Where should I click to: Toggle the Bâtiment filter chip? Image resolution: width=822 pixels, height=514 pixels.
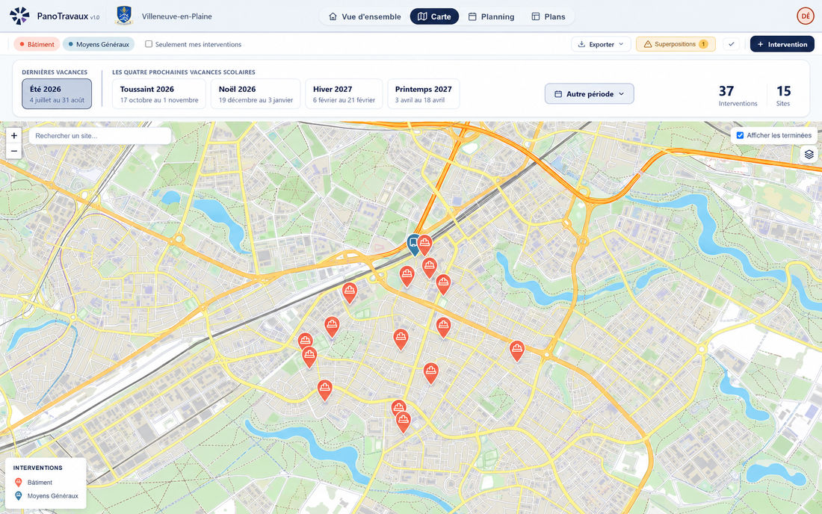[x=37, y=44]
